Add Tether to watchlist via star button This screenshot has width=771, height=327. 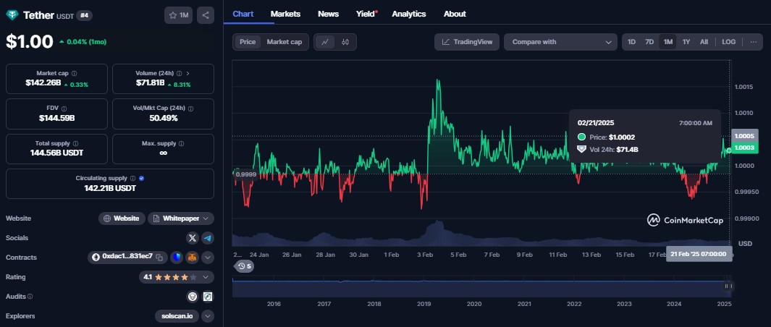coord(179,15)
